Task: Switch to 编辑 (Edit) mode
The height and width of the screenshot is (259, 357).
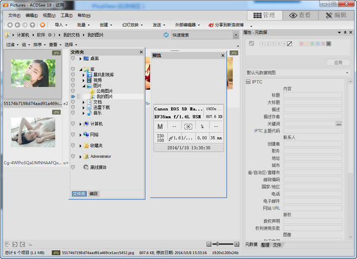Action: [x=336, y=15]
